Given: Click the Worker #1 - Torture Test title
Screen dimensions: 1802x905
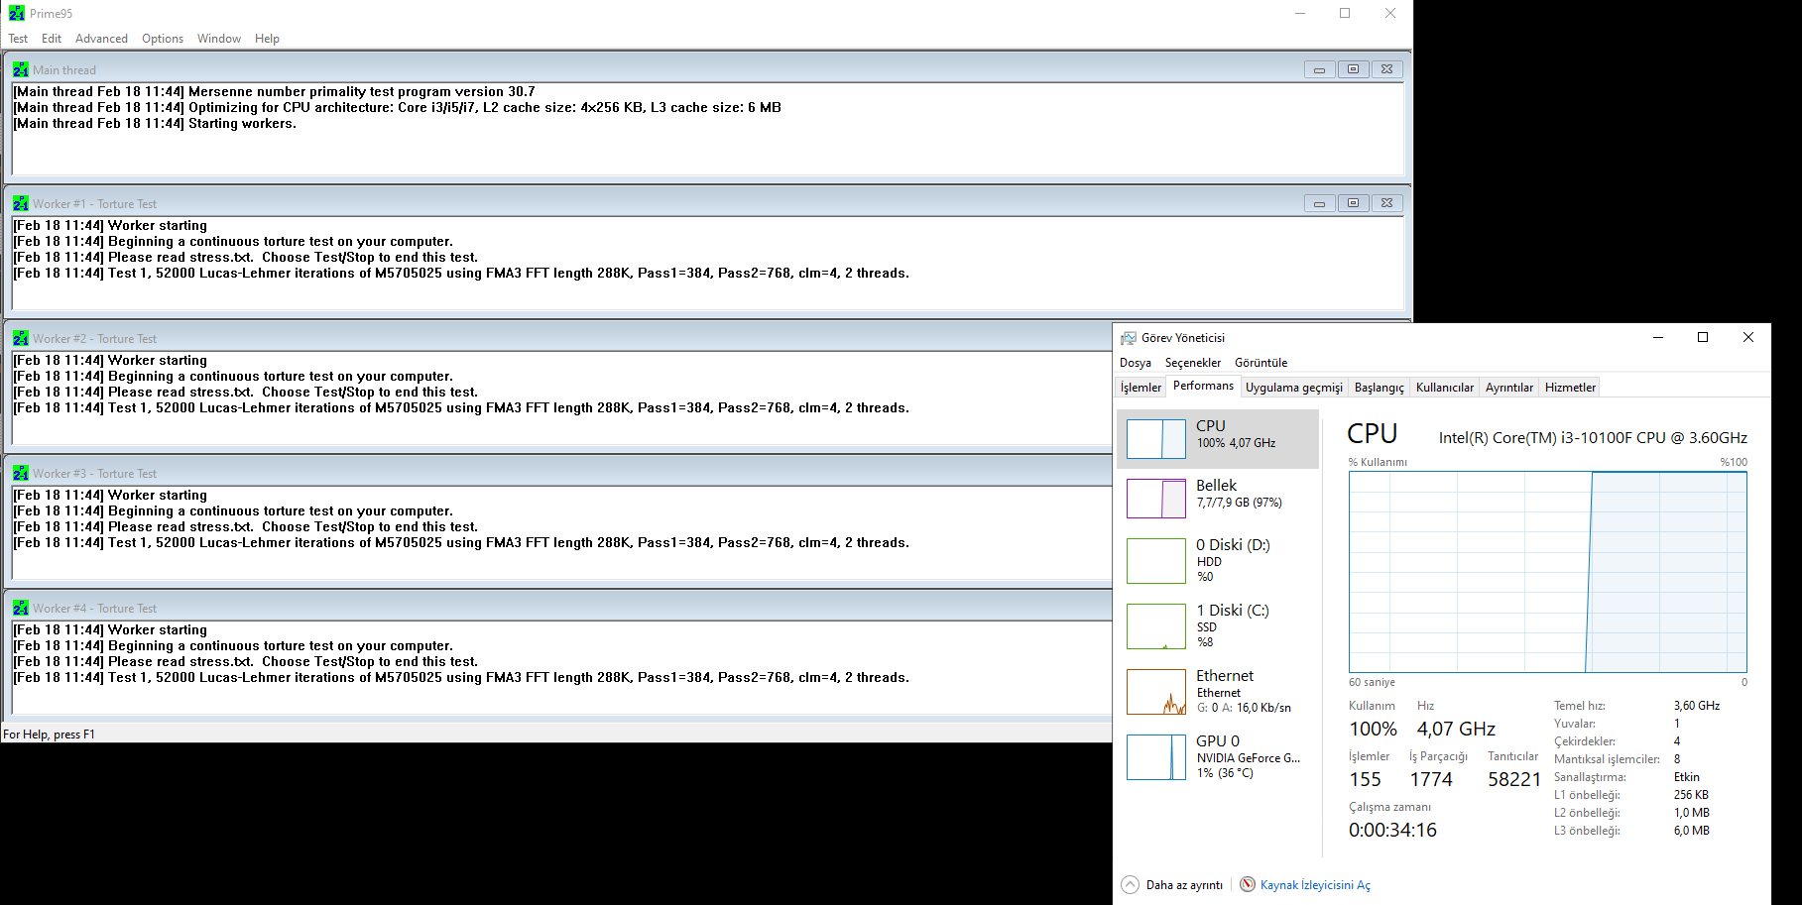Looking at the screenshot, I should pyautogui.click(x=94, y=204).
